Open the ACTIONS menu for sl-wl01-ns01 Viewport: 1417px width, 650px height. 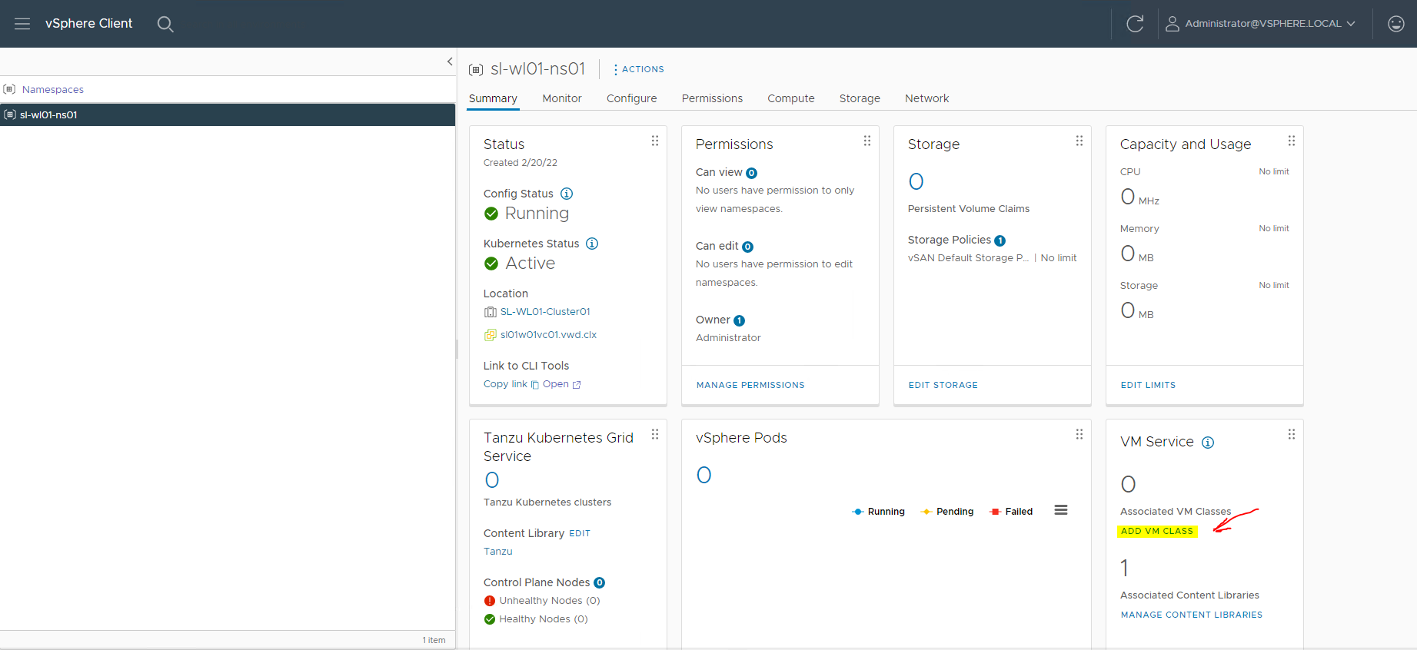click(x=638, y=69)
